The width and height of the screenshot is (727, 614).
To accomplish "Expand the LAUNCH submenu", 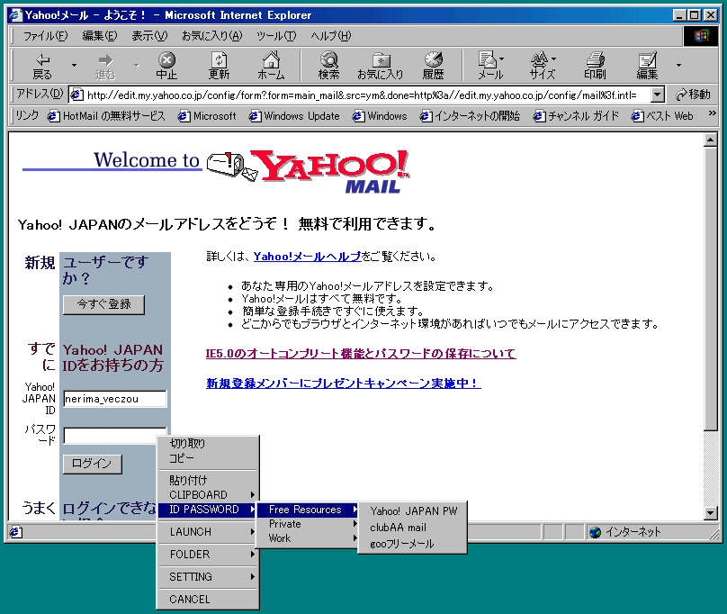I will tap(207, 531).
